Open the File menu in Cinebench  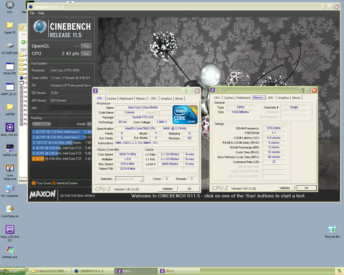(32, 13)
